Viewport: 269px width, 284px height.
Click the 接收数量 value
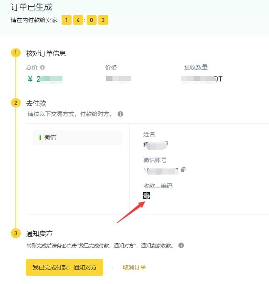[203, 79]
